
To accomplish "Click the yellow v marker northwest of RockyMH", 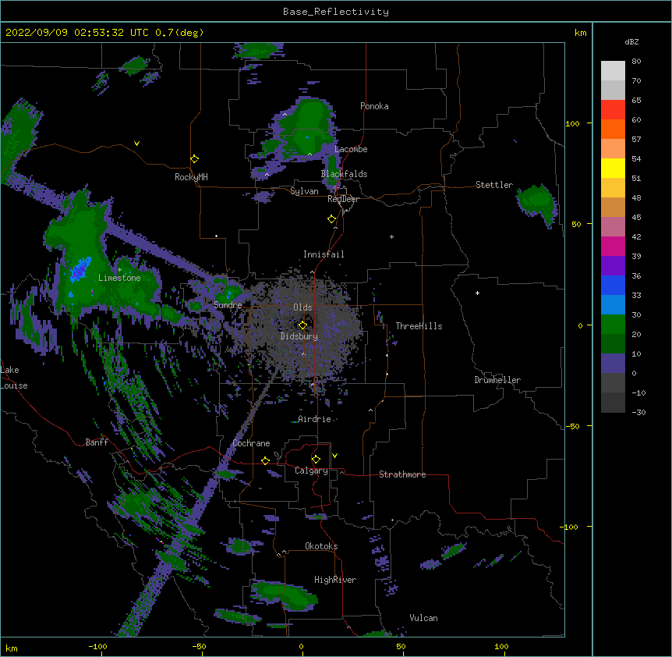I will click(x=136, y=144).
